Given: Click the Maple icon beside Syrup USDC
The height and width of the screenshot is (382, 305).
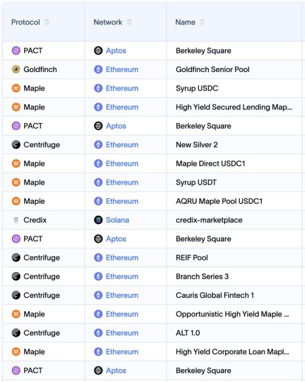Looking at the screenshot, I should [16, 88].
